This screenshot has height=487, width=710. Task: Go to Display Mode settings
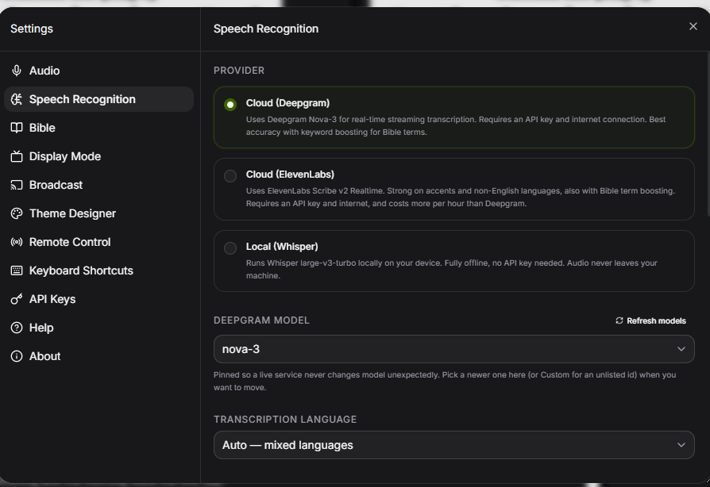tap(98, 156)
